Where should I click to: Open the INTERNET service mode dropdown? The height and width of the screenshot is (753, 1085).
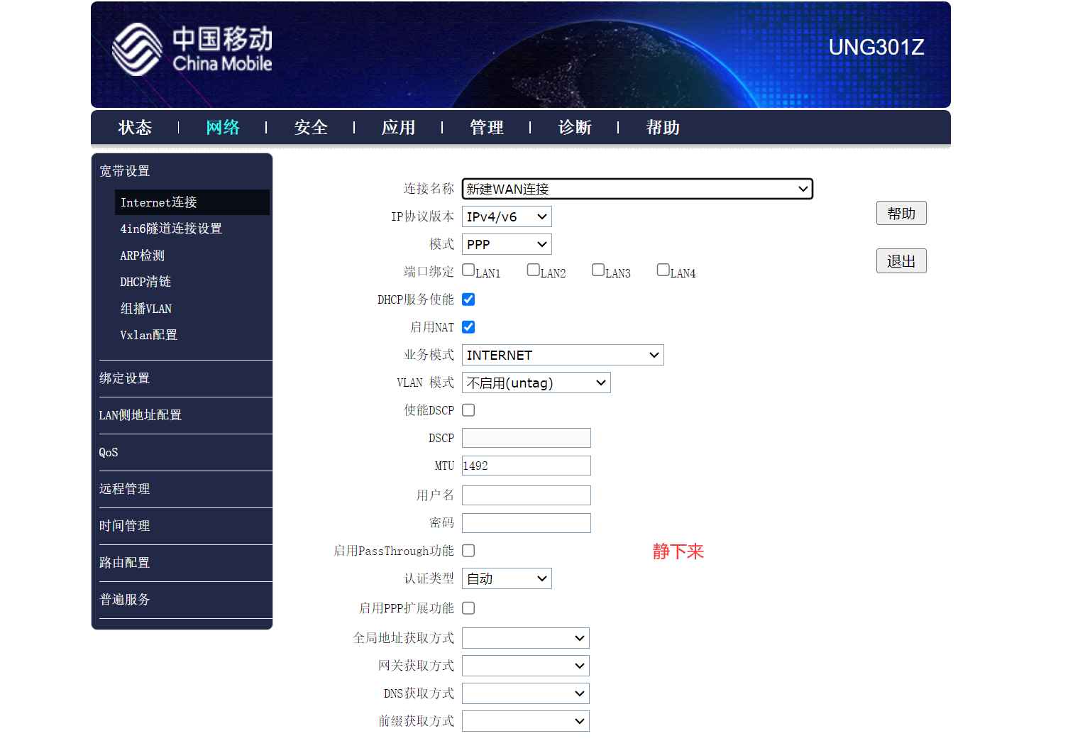562,355
